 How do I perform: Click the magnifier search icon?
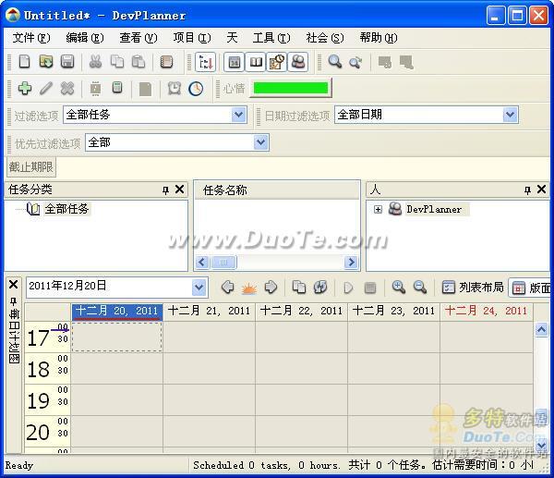click(334, 62)
